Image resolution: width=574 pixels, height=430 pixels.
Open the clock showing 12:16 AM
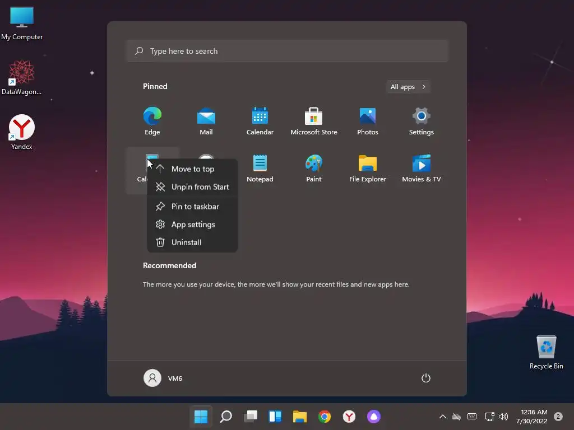[x=531, y=417]
